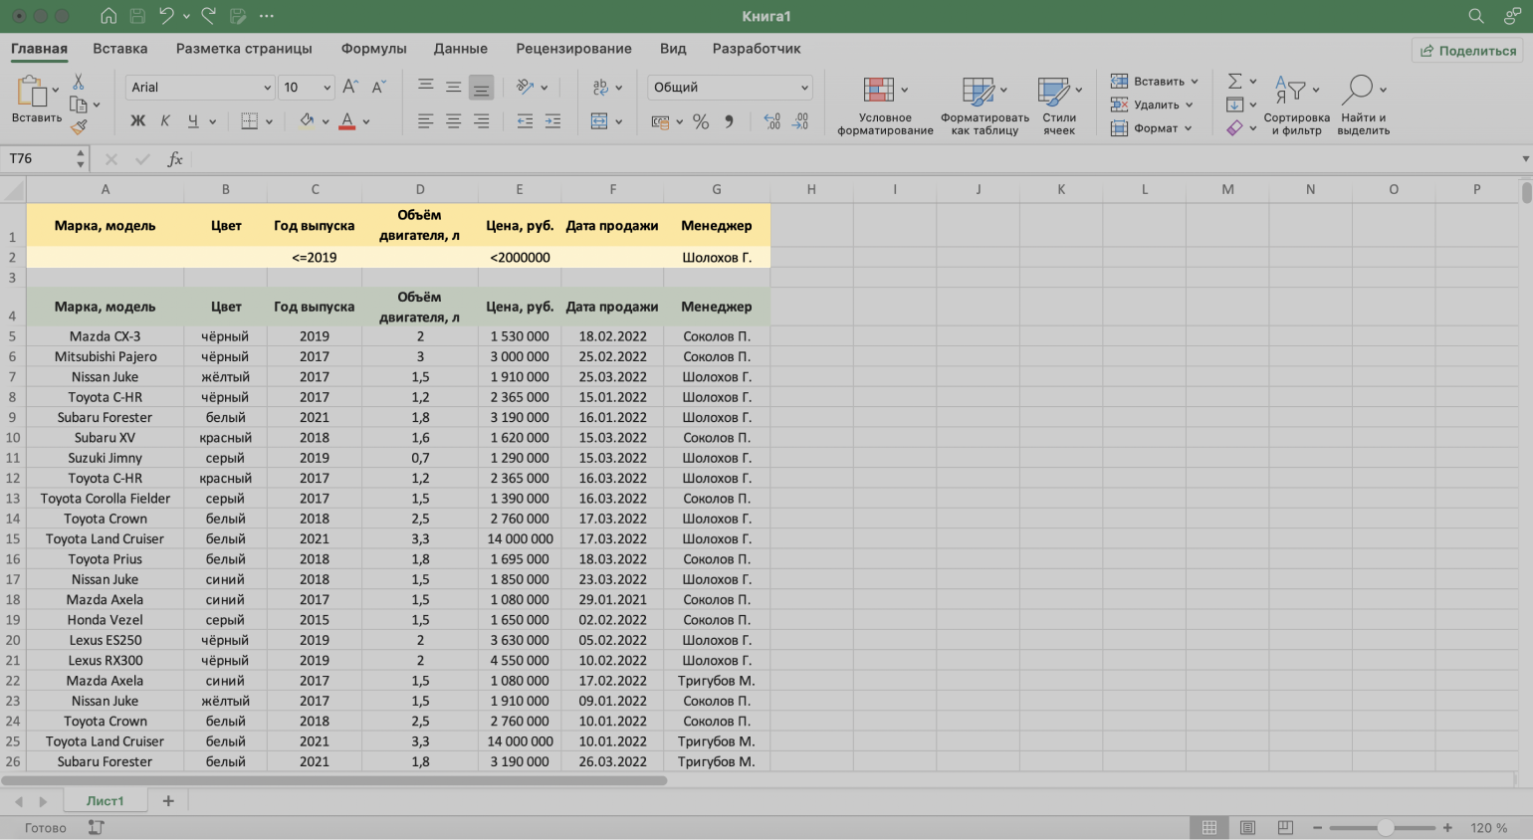Expand the number format dropdown
This screenshot has width=1533, height=840.
pos(804,88)
